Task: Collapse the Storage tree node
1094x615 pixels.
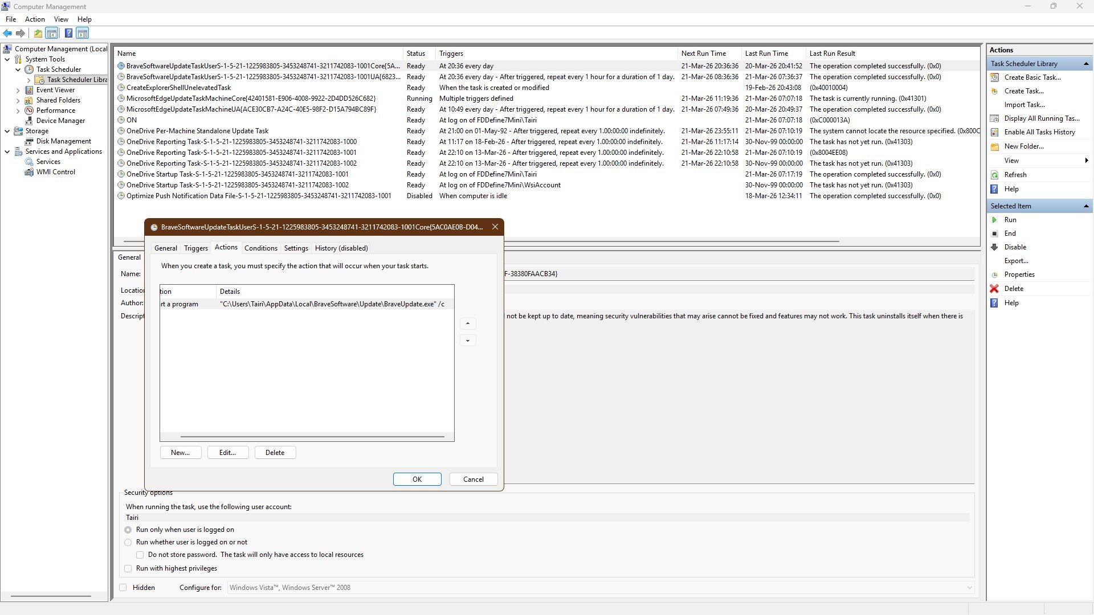Action: [7, 131]
